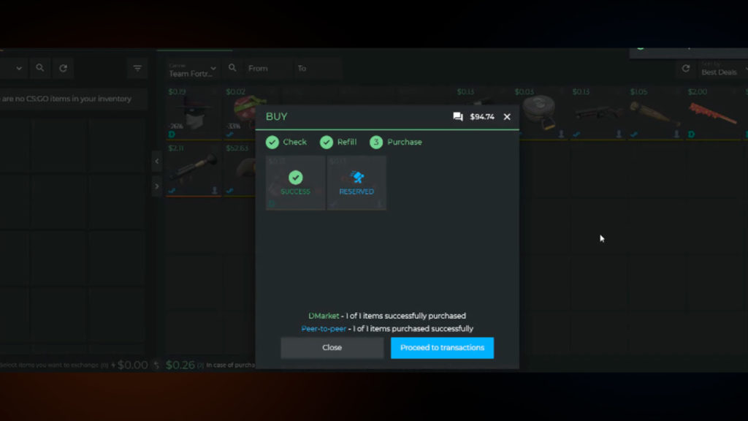
Task: Collapse panel using the left-pointing arrow
Action: 157,162
